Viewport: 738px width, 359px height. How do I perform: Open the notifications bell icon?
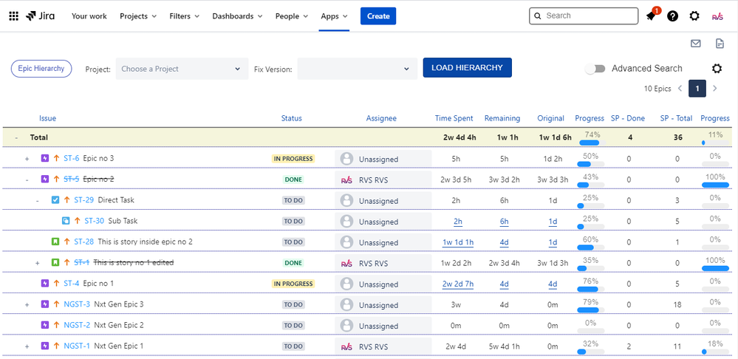(x=651, y=16)
